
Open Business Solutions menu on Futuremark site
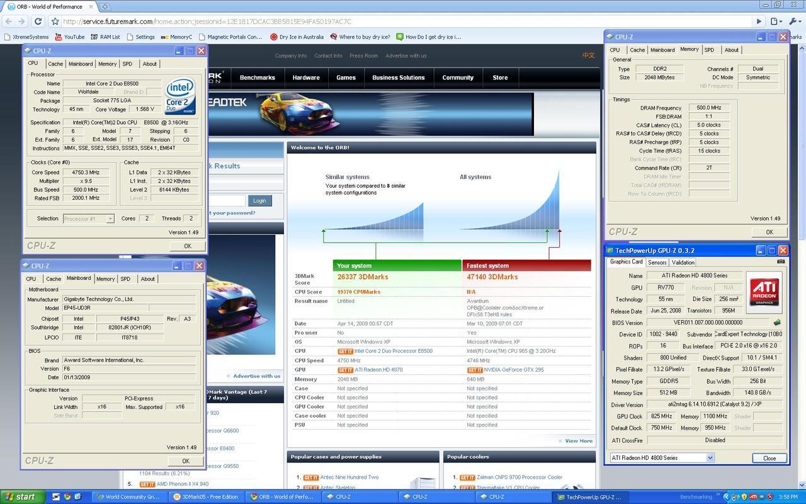[x=399, y=77]
